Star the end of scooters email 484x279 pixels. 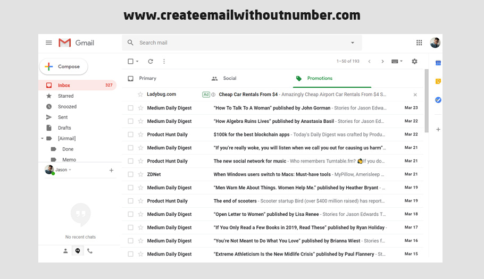[140, 201]
